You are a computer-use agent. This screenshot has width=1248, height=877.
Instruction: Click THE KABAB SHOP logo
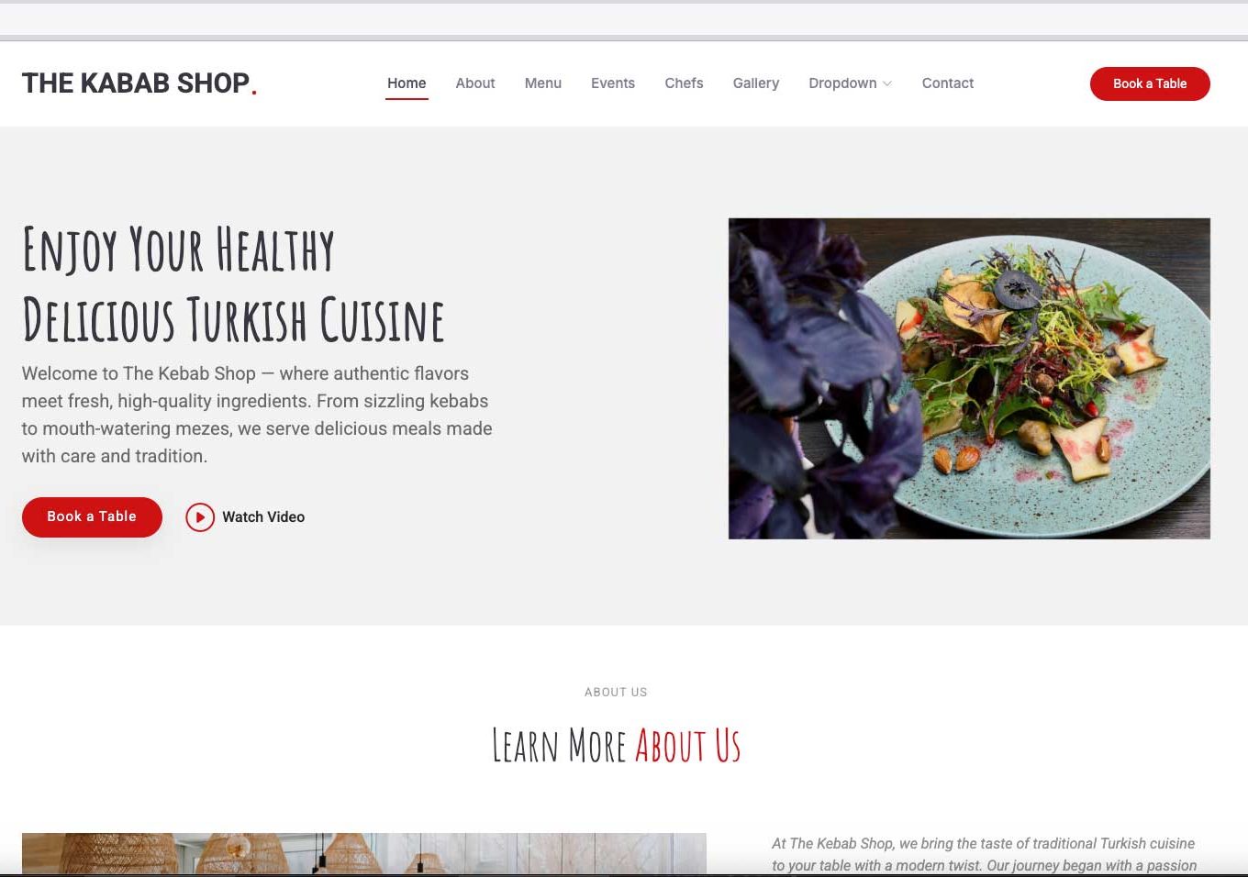click(139, 83)
